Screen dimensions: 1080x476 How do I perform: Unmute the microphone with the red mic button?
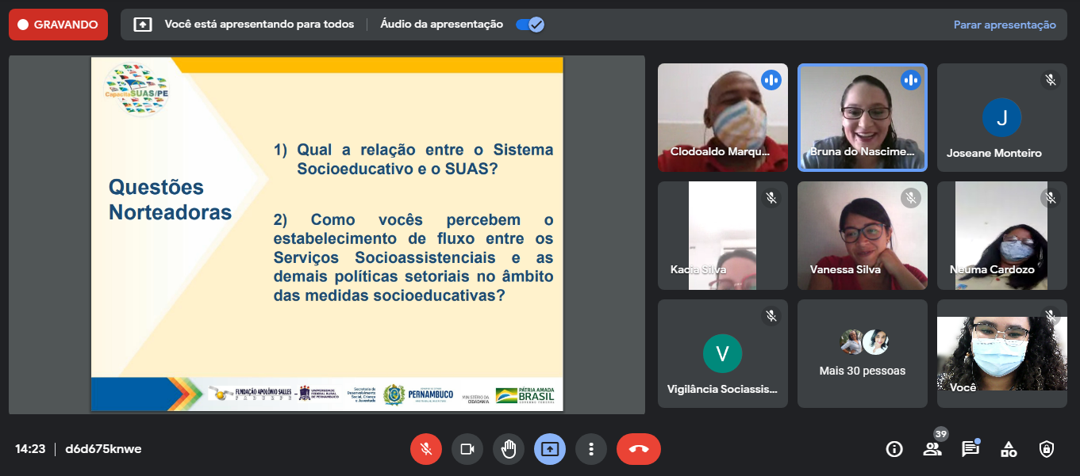pyautogui.click(x=426, y=449)
